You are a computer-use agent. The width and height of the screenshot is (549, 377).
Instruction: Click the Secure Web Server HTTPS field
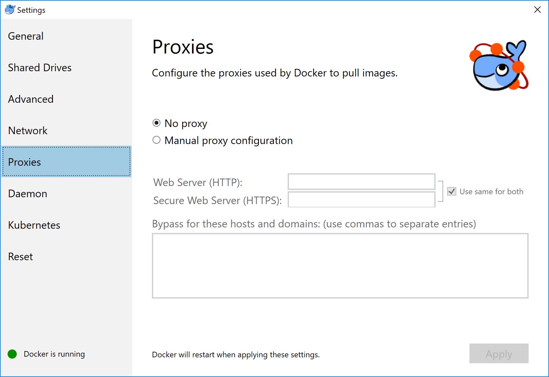click(361, 199)
